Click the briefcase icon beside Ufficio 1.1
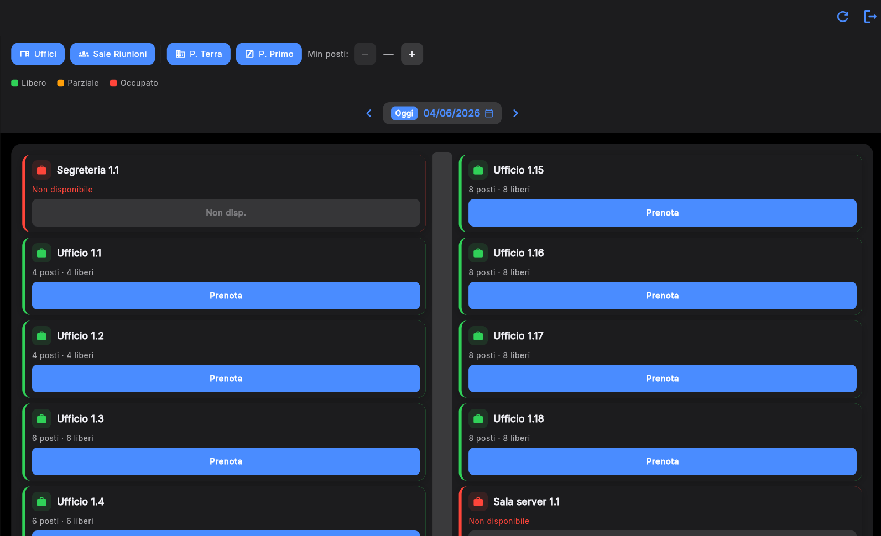The height and width of the screenshot is (536, 881). (41, 253)
